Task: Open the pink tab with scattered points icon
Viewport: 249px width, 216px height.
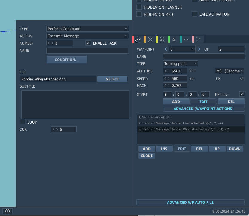Action: [198, 39]
